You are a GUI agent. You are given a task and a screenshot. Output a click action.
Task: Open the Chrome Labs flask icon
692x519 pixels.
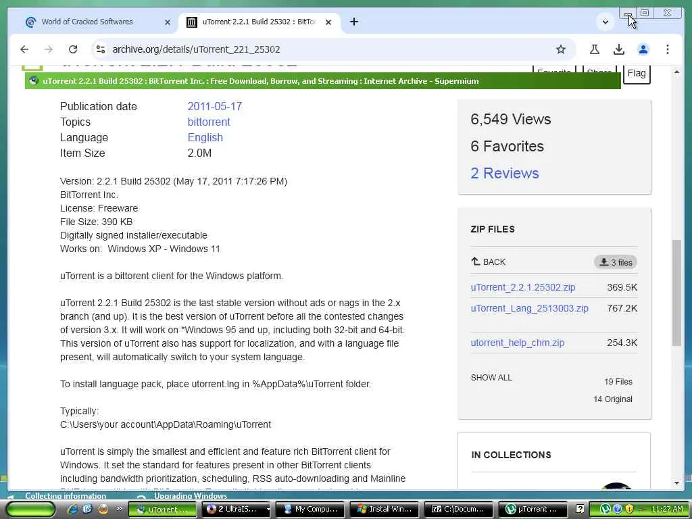coord(595,49)
